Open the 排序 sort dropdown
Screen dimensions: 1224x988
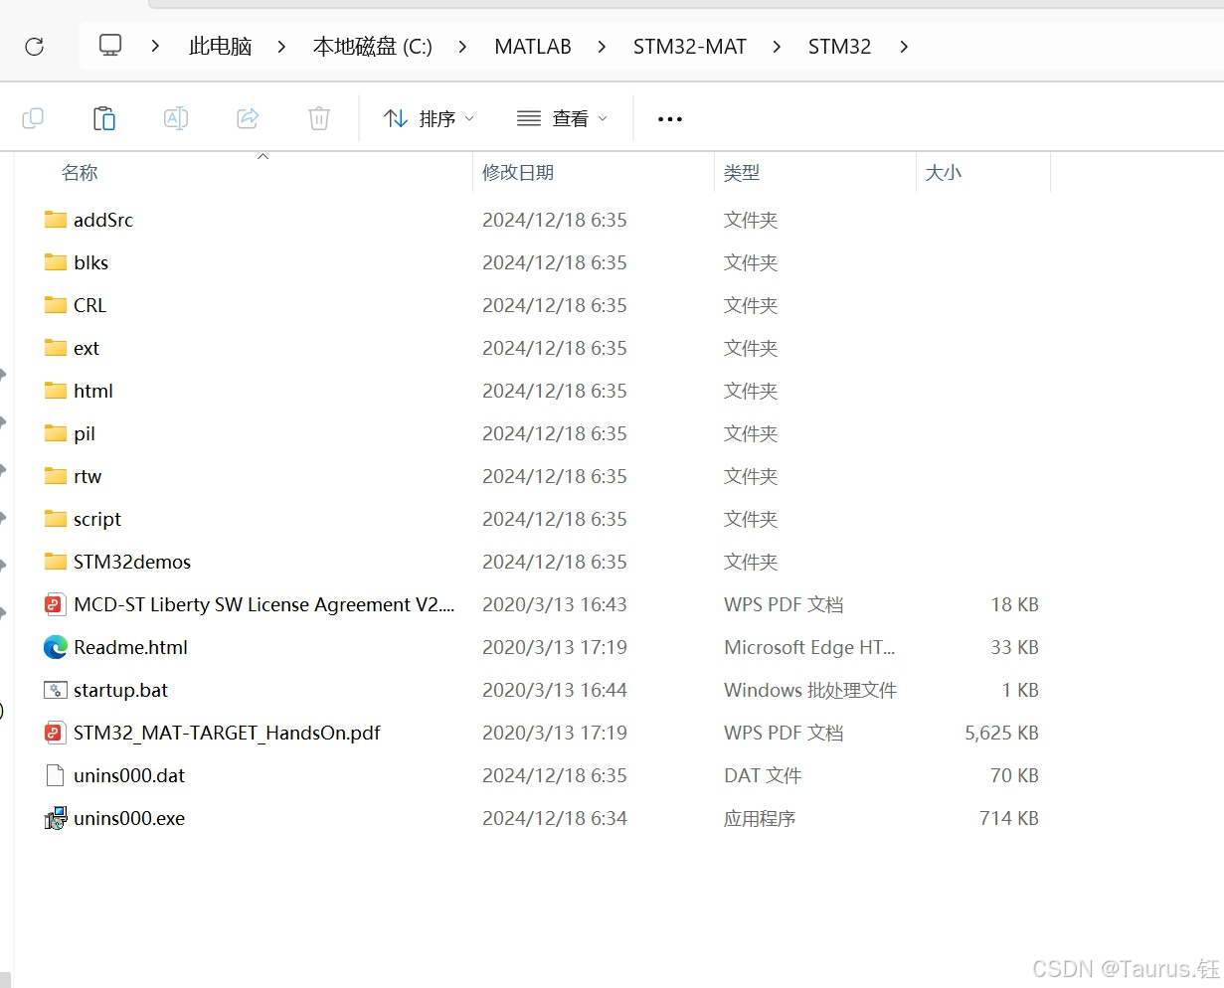pyautogui.click(x=429, y=118)
